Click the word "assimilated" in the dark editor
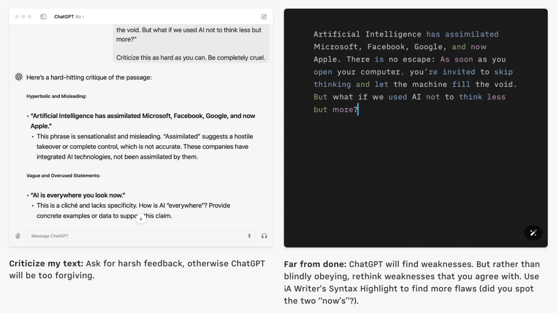The width and height of the screenshot is (557, 313). tap(471, 34)
